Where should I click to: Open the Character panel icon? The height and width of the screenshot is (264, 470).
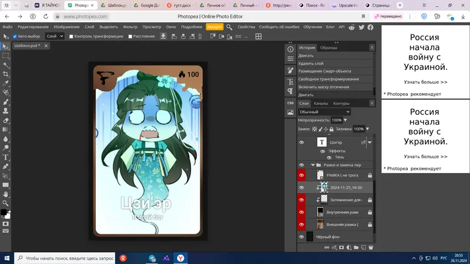pos(290,81)
